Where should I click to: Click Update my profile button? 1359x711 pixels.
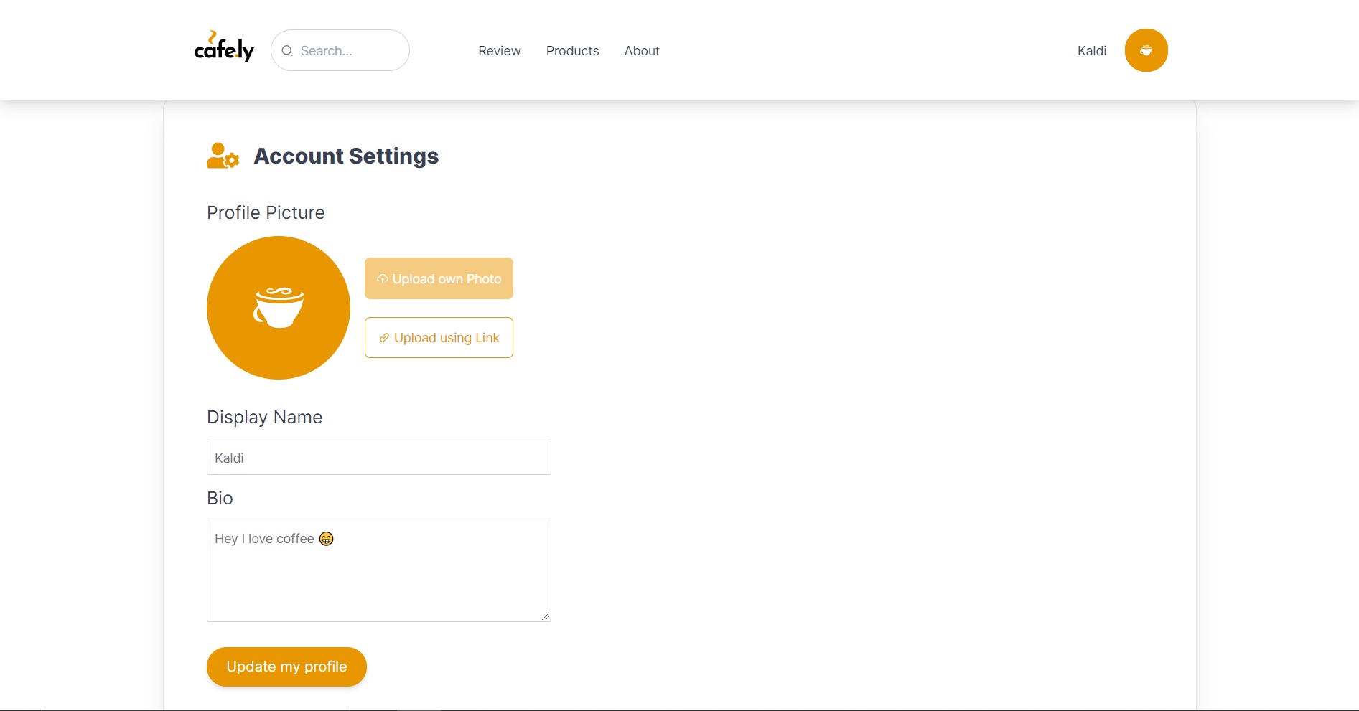(286, 667)
